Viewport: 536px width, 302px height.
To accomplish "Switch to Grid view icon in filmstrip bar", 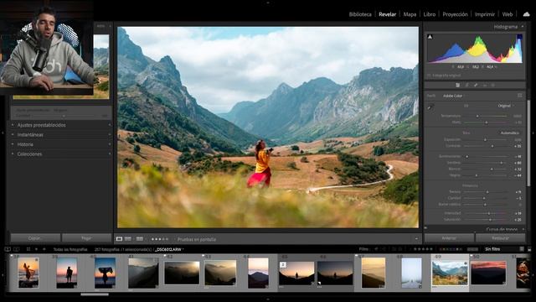I will [x=28, y=249].
